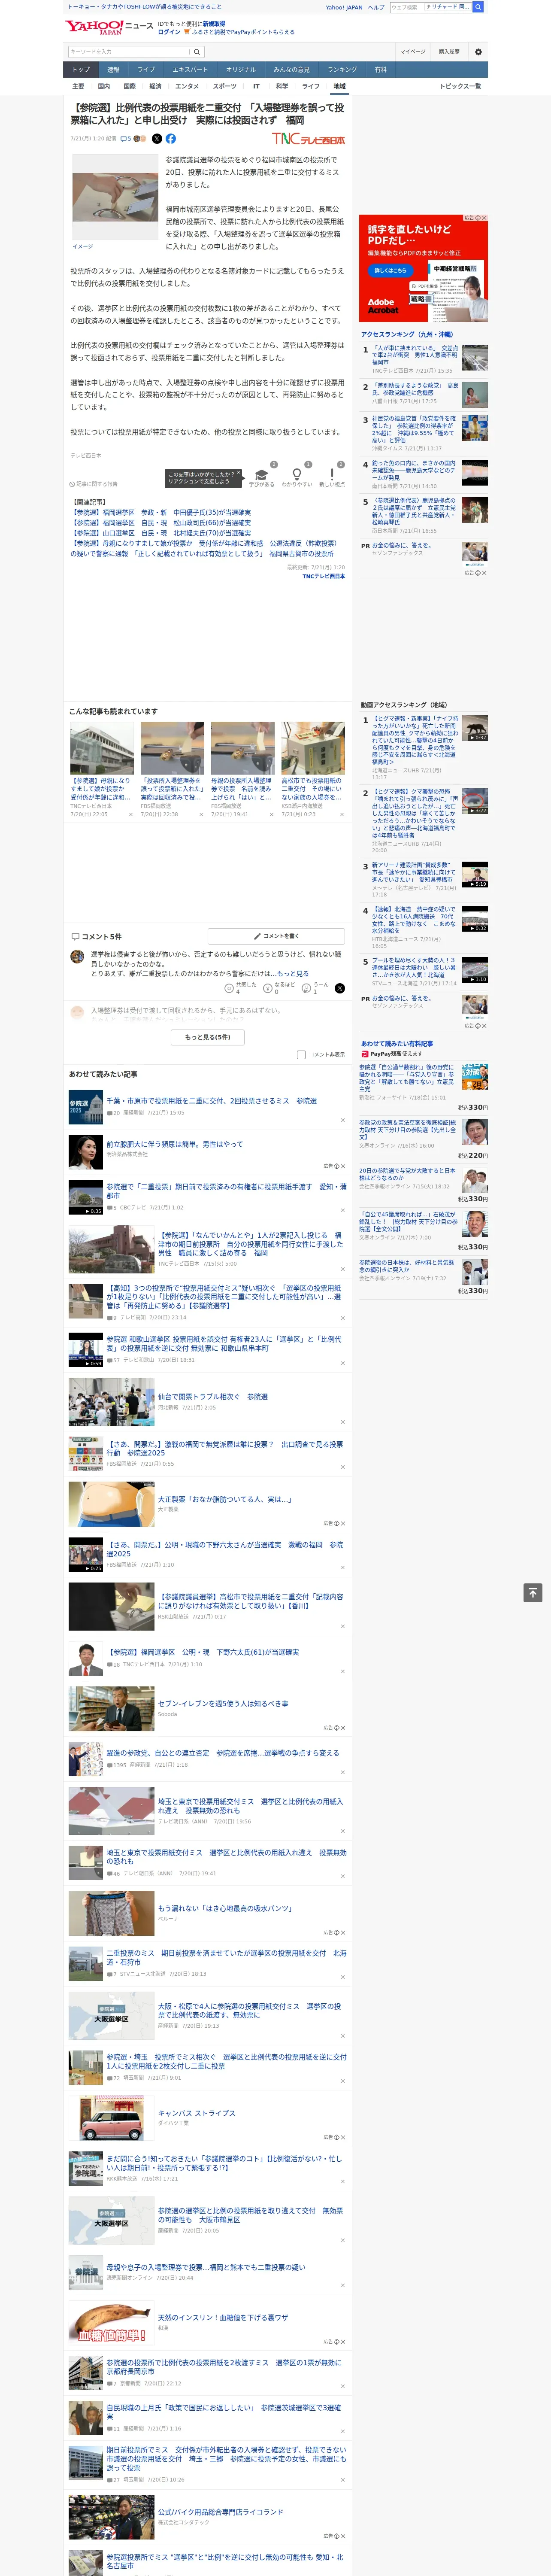Viewport: 551px width, 2576px height.
Task: Open the ナリチャード search-type dropdown
Action: click(x=447, y=7)
